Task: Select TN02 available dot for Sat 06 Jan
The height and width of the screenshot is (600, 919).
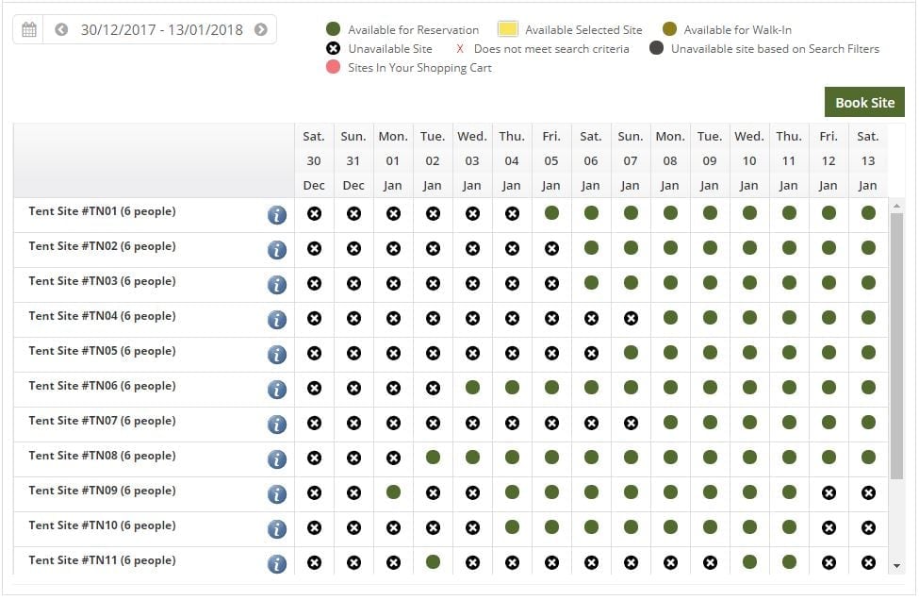Action: coord(591,247)
